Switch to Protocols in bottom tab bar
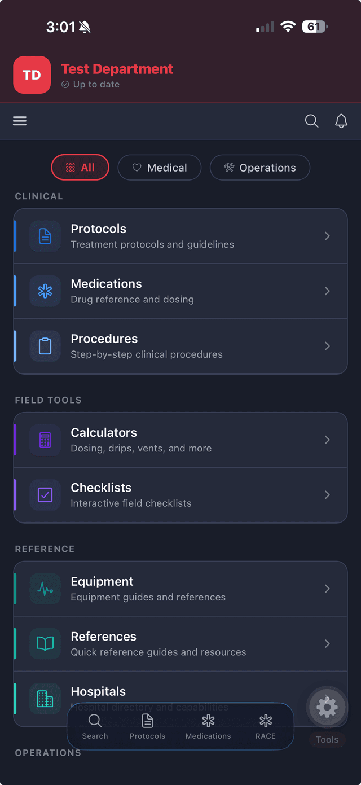361x785 pixels. point(147,726)
